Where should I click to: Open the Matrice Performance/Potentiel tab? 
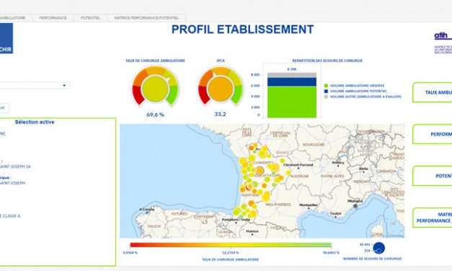tap(146, 18)
